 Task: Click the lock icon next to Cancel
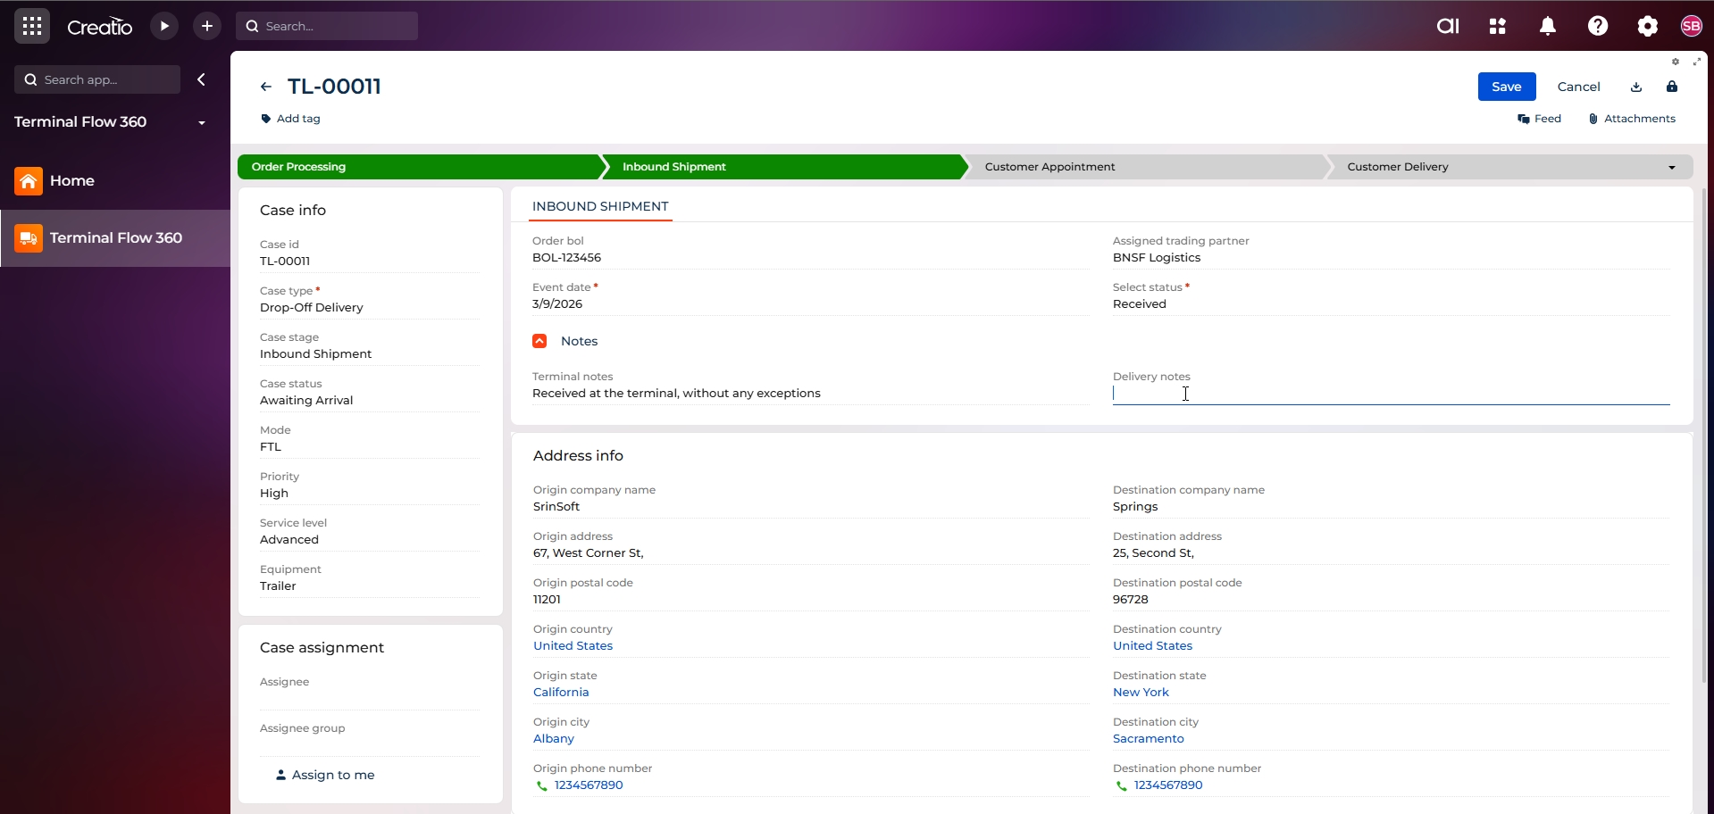[1672, 87]
